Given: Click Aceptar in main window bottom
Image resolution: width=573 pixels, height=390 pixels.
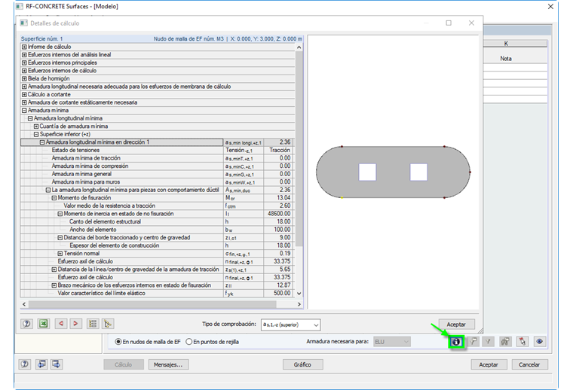Looking at the screenshot, I should click(x=489, y=364).
